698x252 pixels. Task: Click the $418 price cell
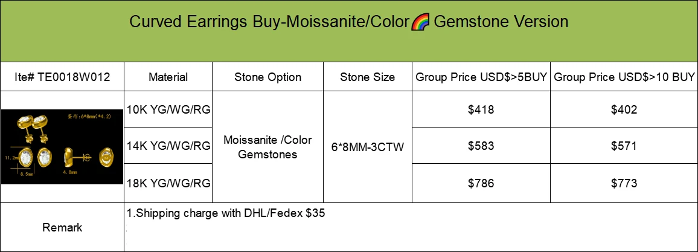(x=481, y=109)
